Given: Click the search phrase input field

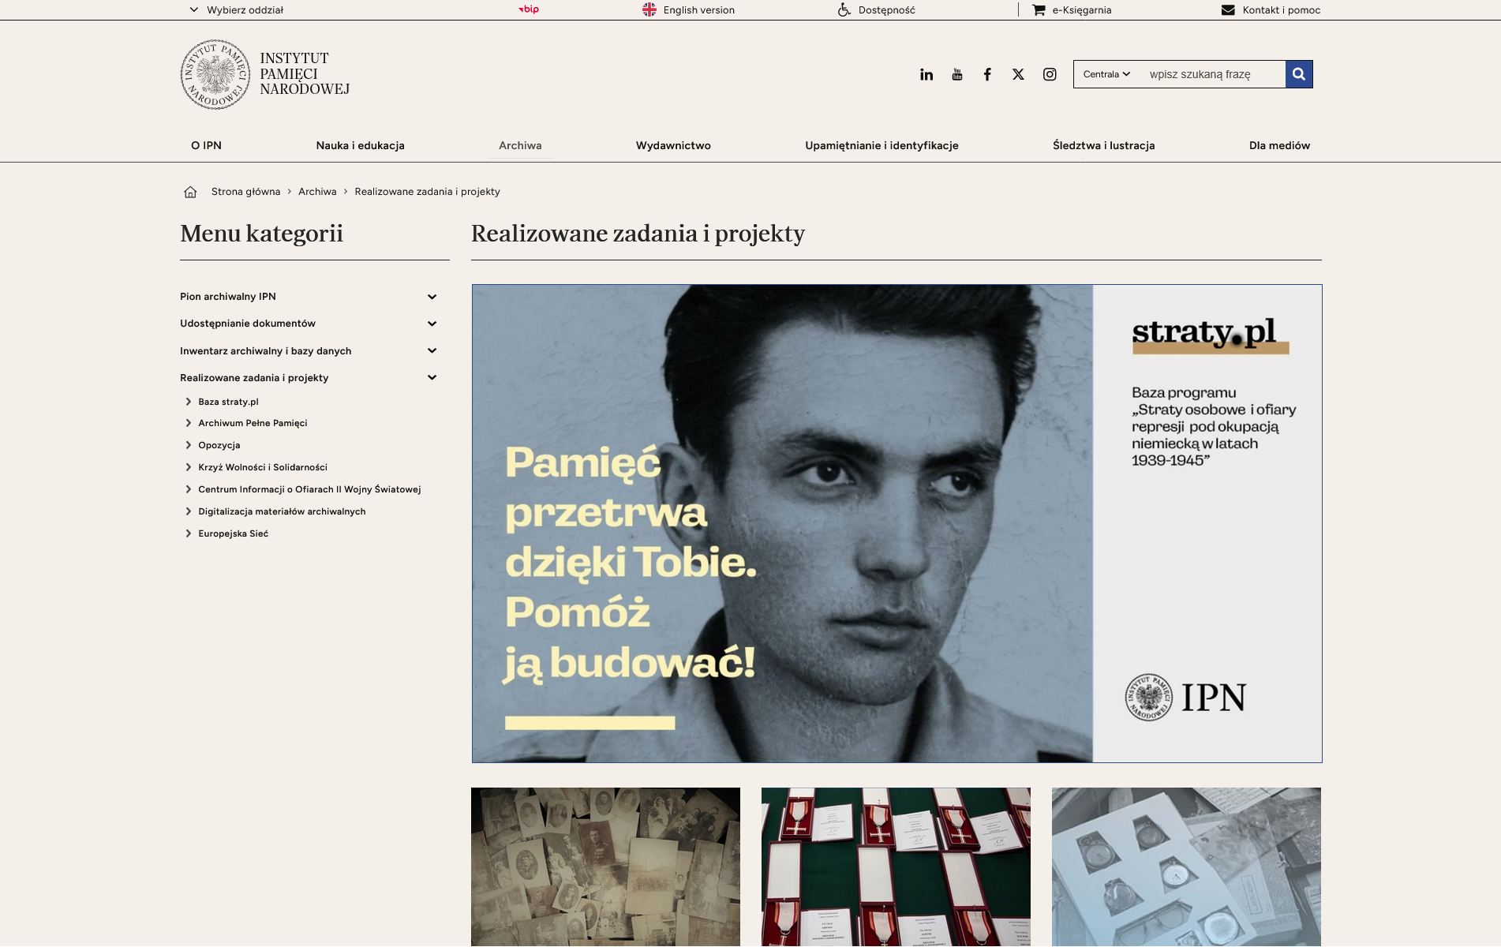Looking at the screenshot, I should (1211, 74).
